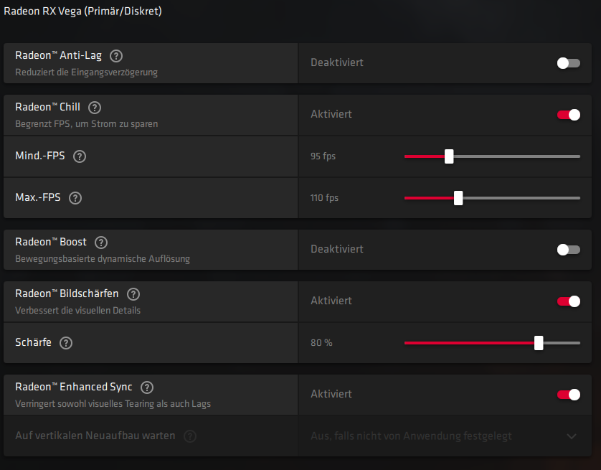Screen dimensions: 601x470
Task: Enable the Radeon Boost toggle
Action: click(568, 250)
